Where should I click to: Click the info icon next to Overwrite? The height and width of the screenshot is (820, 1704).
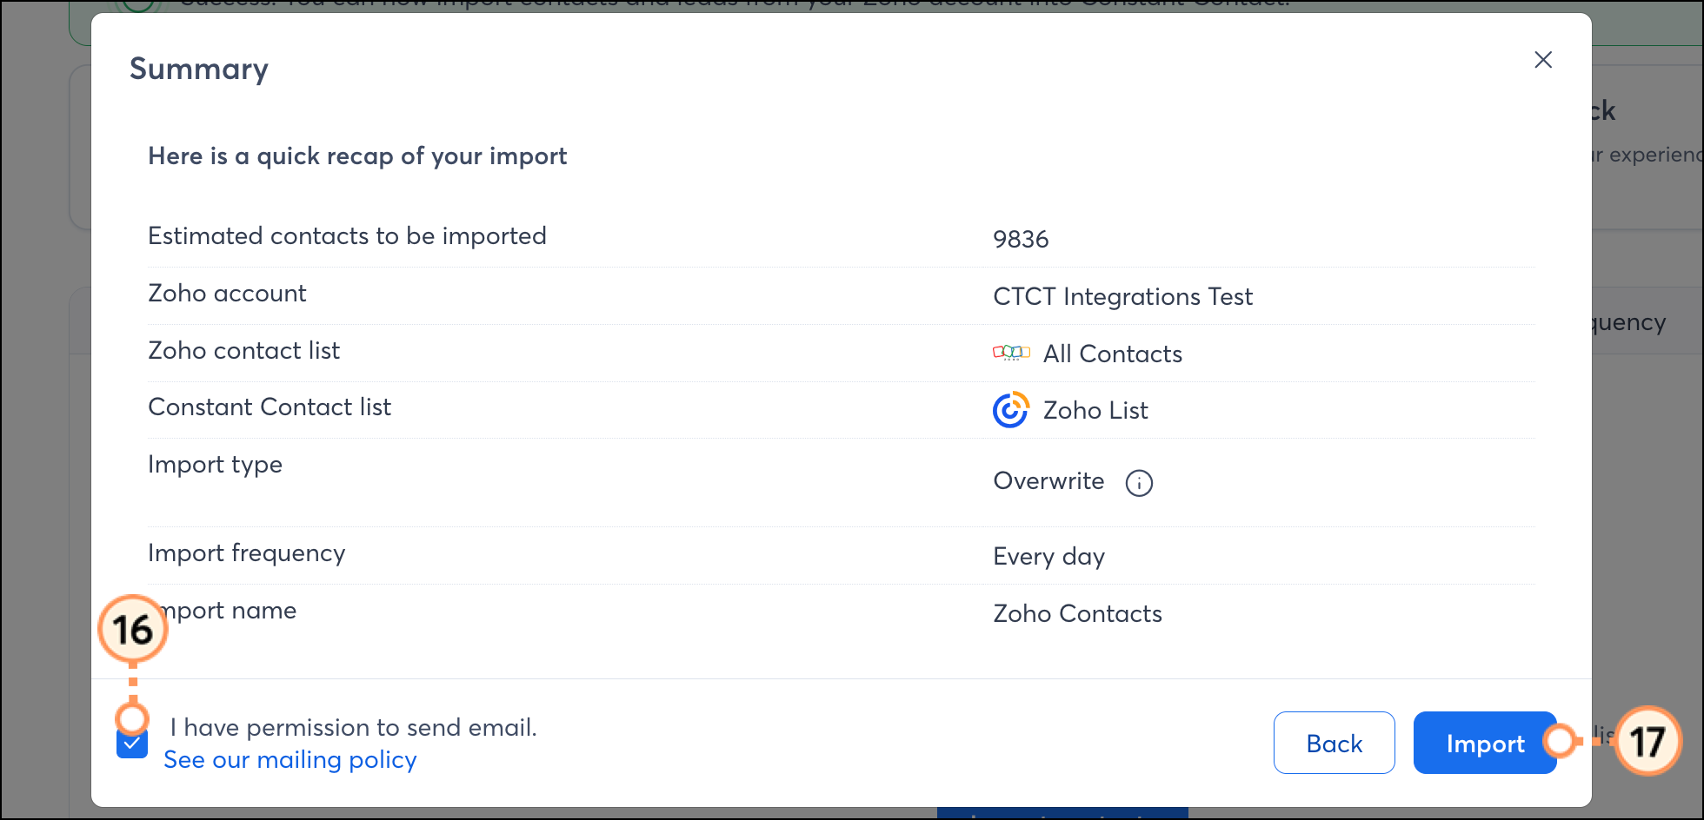[x=1139, y=483]
